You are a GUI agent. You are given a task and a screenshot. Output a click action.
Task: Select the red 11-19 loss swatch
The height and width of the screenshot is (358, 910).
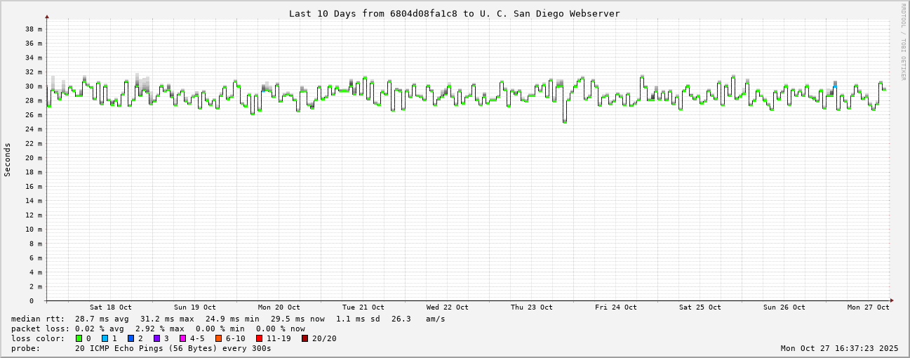tap(259, 338)
